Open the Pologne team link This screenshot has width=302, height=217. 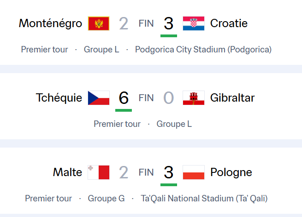point(231,172)
